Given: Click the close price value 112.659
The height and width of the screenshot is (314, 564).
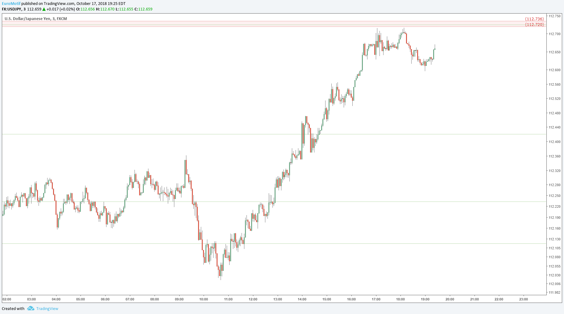Looking at the screenshot, I should click(x=145, y=9).
